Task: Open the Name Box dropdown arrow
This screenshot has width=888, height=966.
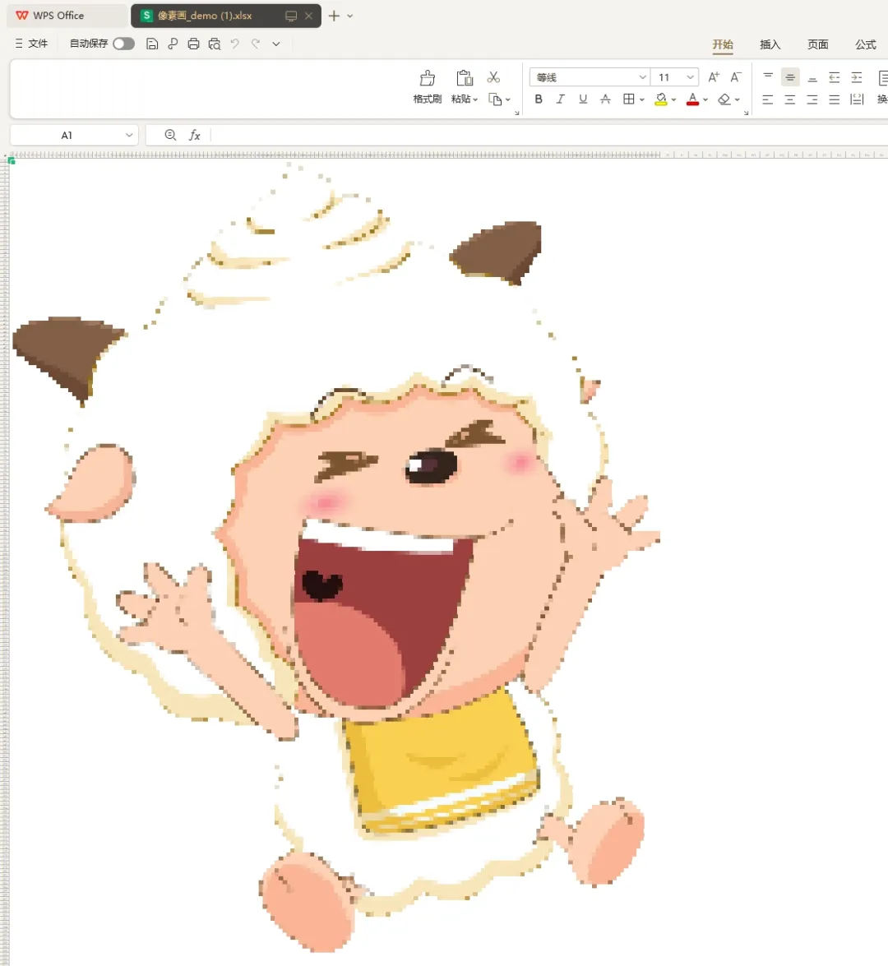Action: click(129, 135)
